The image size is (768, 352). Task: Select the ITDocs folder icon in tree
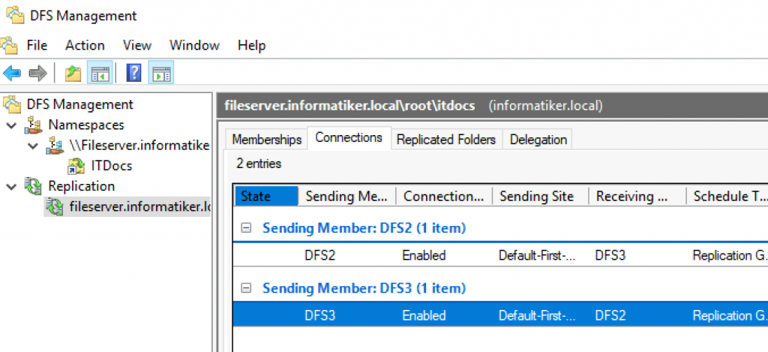tap(76, 166)
